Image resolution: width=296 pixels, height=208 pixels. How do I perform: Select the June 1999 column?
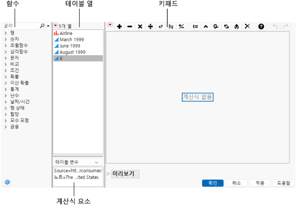click(x=78, y=46)
